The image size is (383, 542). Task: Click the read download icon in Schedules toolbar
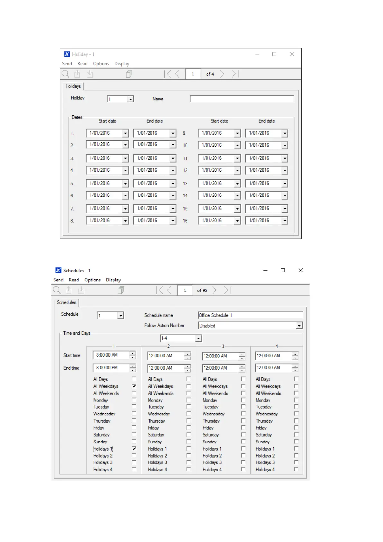(x=81, y=290)
